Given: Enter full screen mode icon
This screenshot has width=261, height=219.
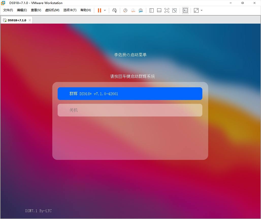Looking at the screenshot, I should tap(167, 10).
